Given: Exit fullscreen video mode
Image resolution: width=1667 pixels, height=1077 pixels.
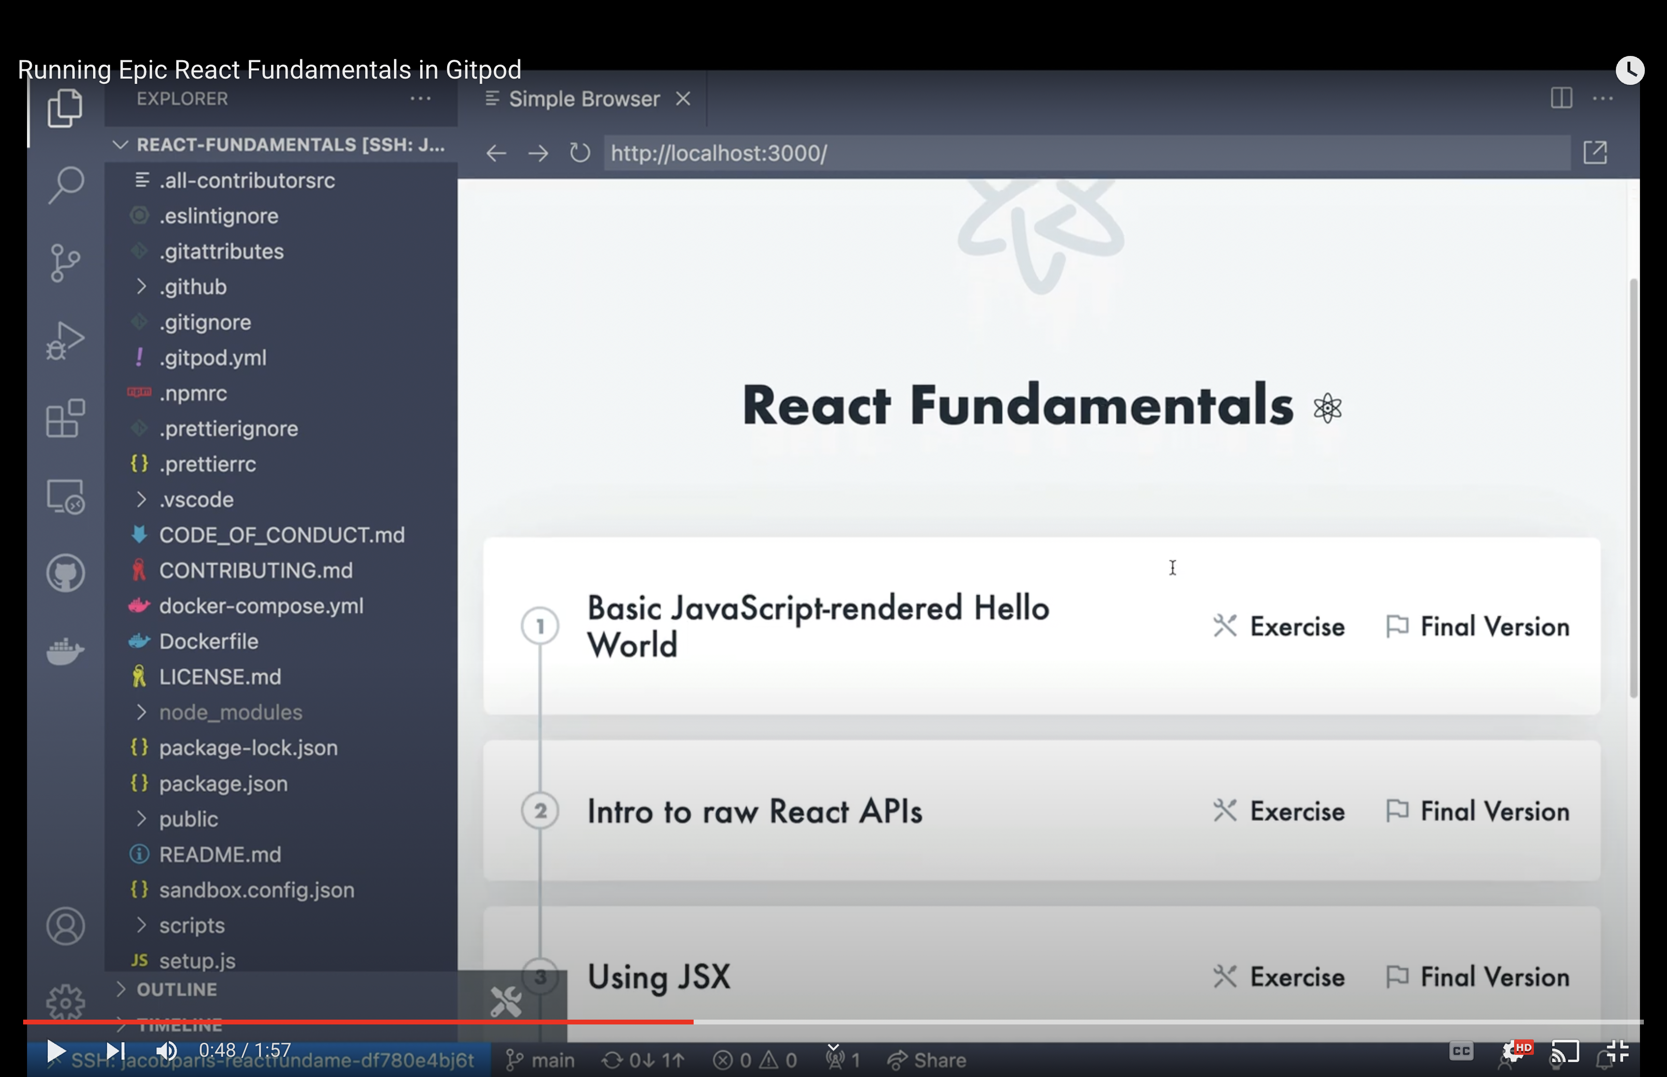Looking at the screenshot, I should 1617,1050.
